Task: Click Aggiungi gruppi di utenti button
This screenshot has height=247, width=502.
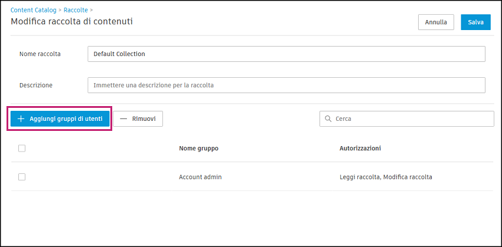Action: click(x=60, y=118)
